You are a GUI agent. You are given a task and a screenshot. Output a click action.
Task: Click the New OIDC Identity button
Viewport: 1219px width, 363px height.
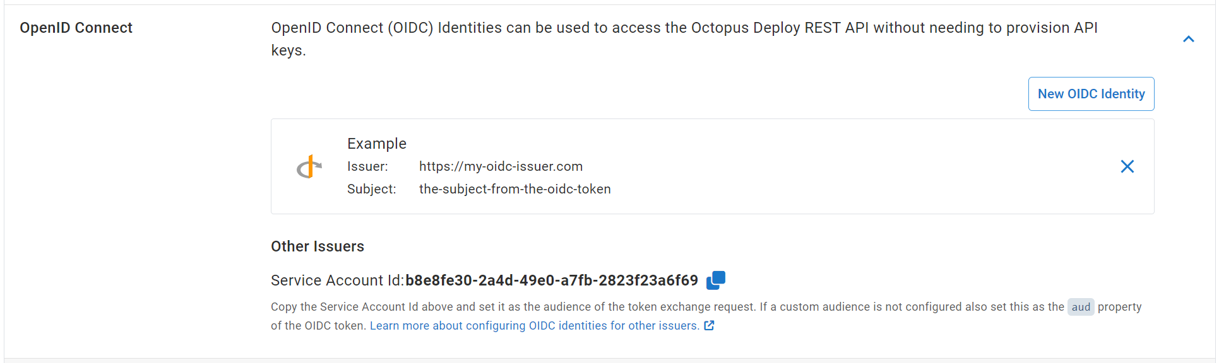coord(1091,94)
